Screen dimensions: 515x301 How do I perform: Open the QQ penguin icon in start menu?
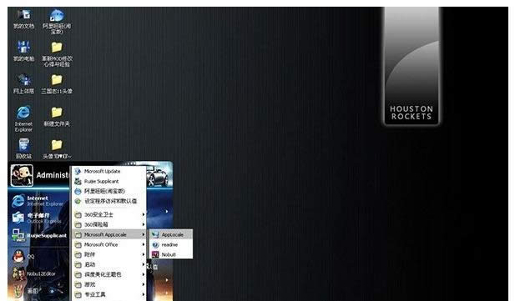click(x=18, y=256)
